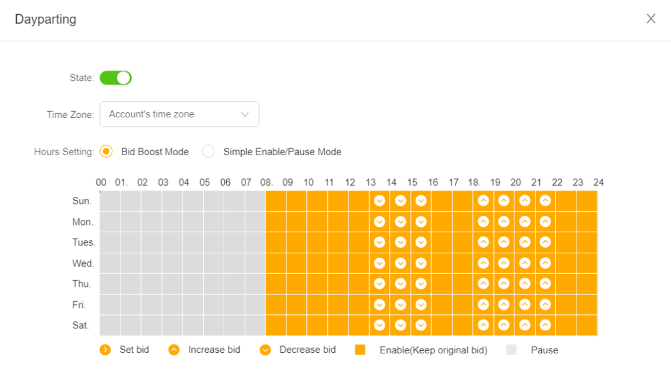Open the Time Zone dropdown

[x=180, y=114]
